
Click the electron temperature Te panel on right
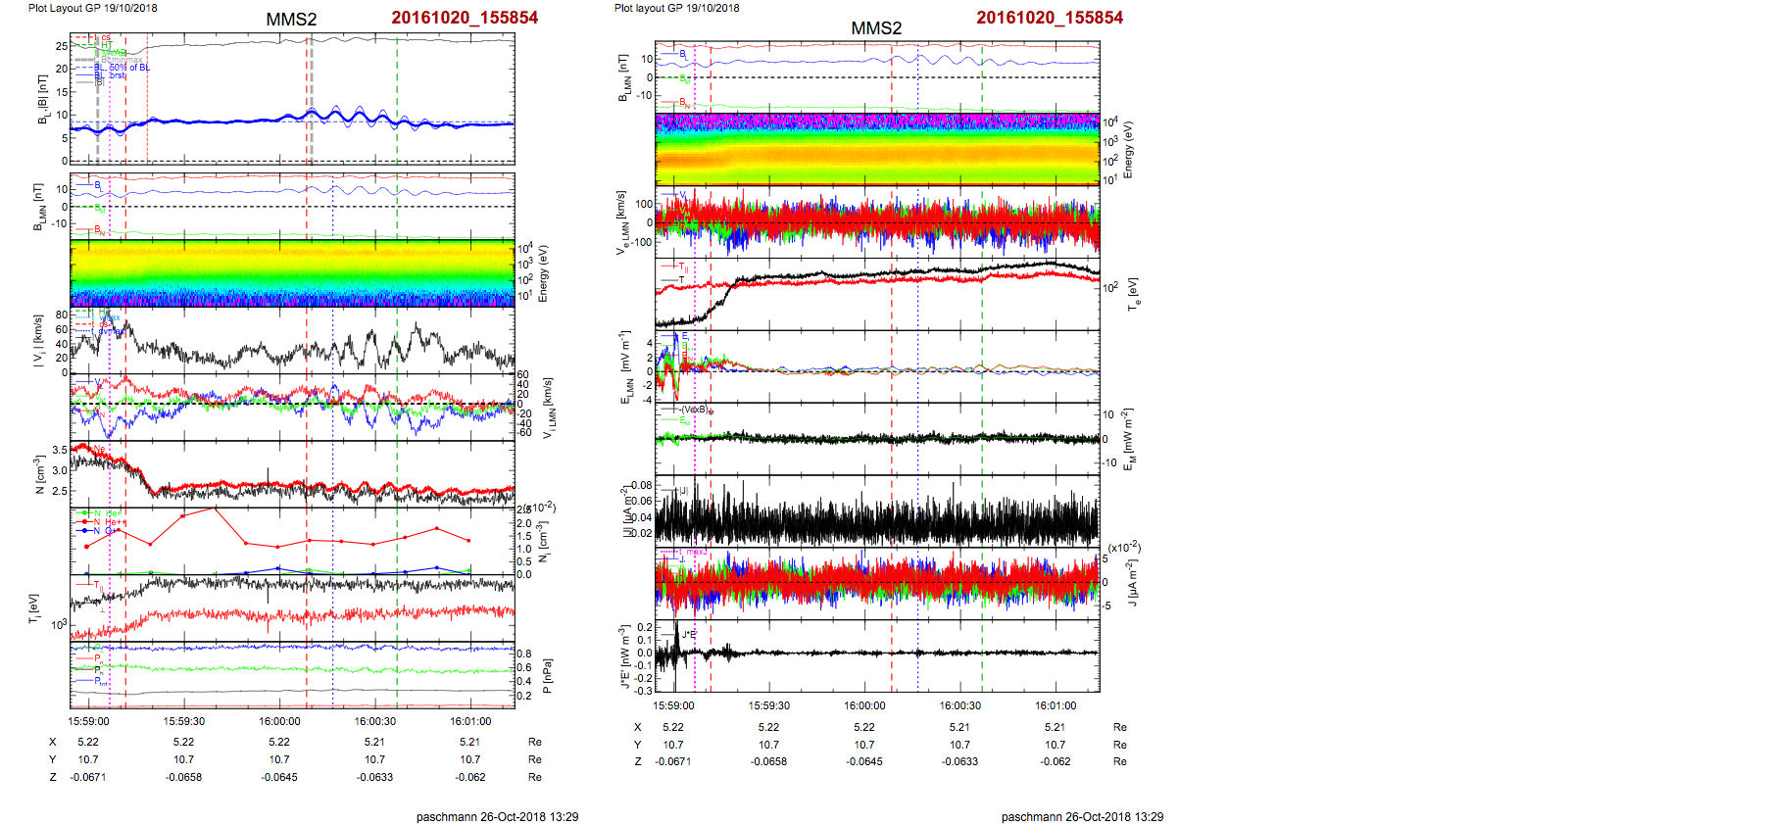tap(877, 293)
